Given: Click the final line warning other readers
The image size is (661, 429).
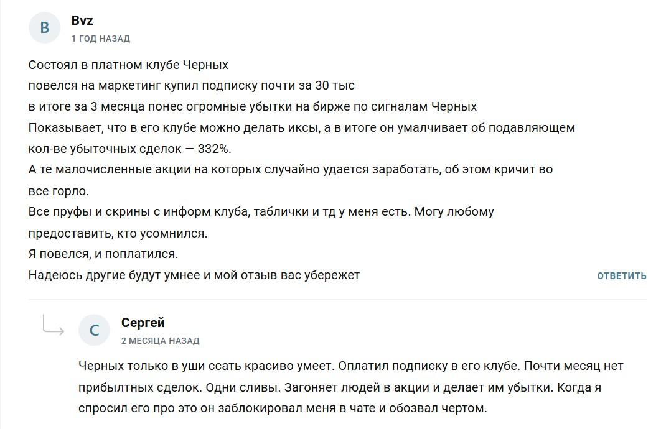Looking at the screenshot, I should point(197,275).
